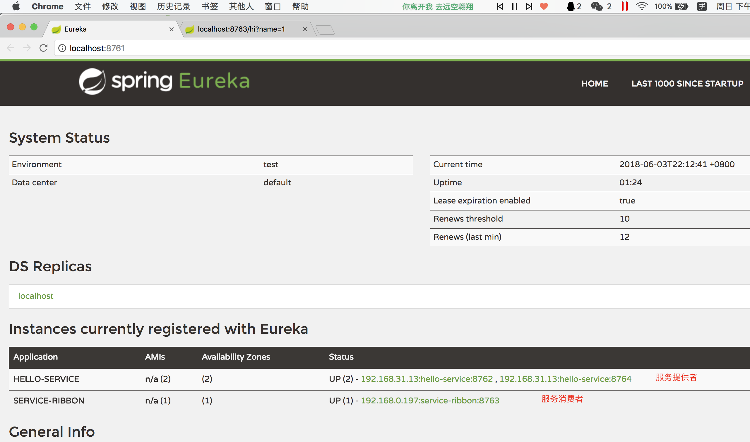
Task: Open the 书签 menu
Action: pyautogui.click(x=209, y=6)
